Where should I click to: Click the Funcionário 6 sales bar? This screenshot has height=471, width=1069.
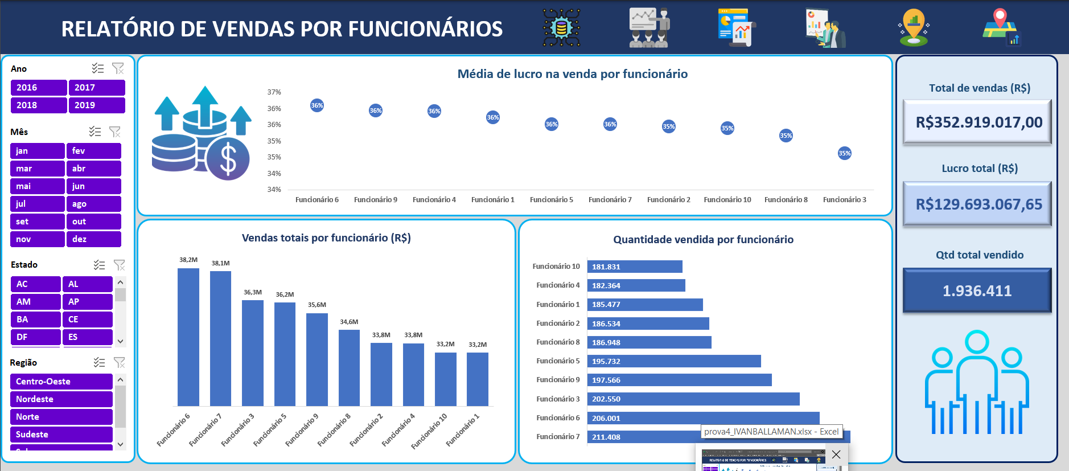(x=188, y=337)
